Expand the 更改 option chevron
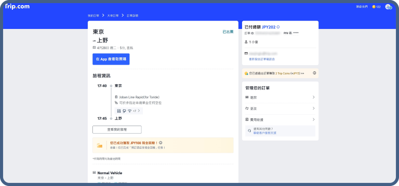Image resolution: width=399 pixels, height=186 pixels. point(313,109)
